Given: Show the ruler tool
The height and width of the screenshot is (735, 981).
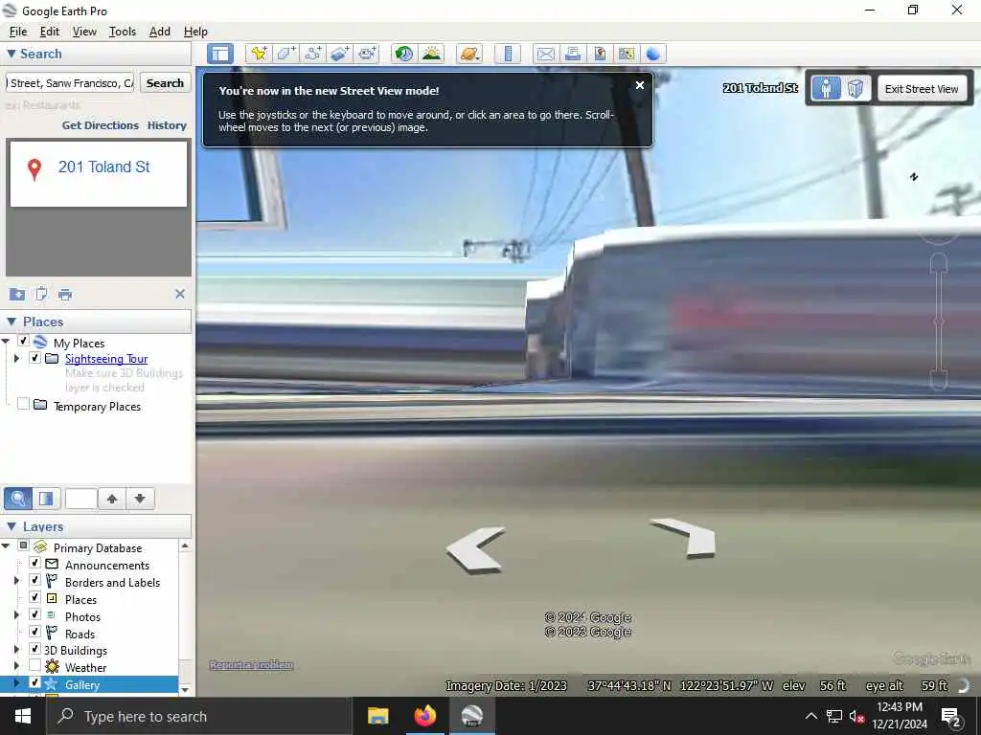Looking at the screenshot, I should [x=508, y=54].
